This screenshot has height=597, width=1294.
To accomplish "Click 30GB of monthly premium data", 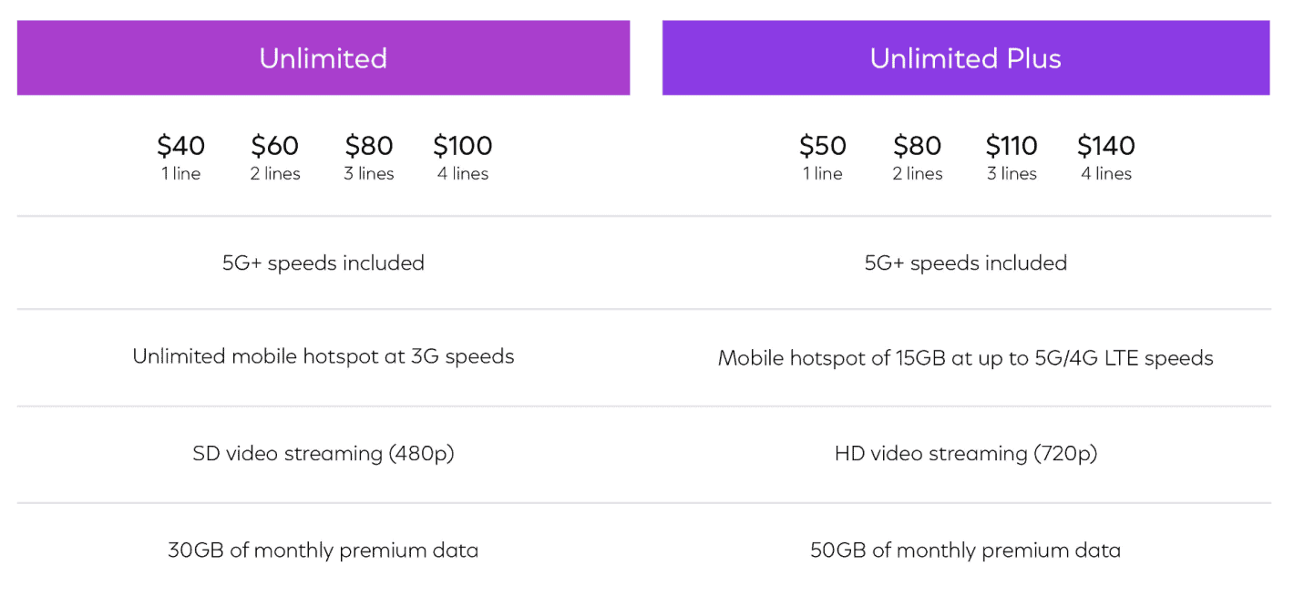I will click(323, 551).
